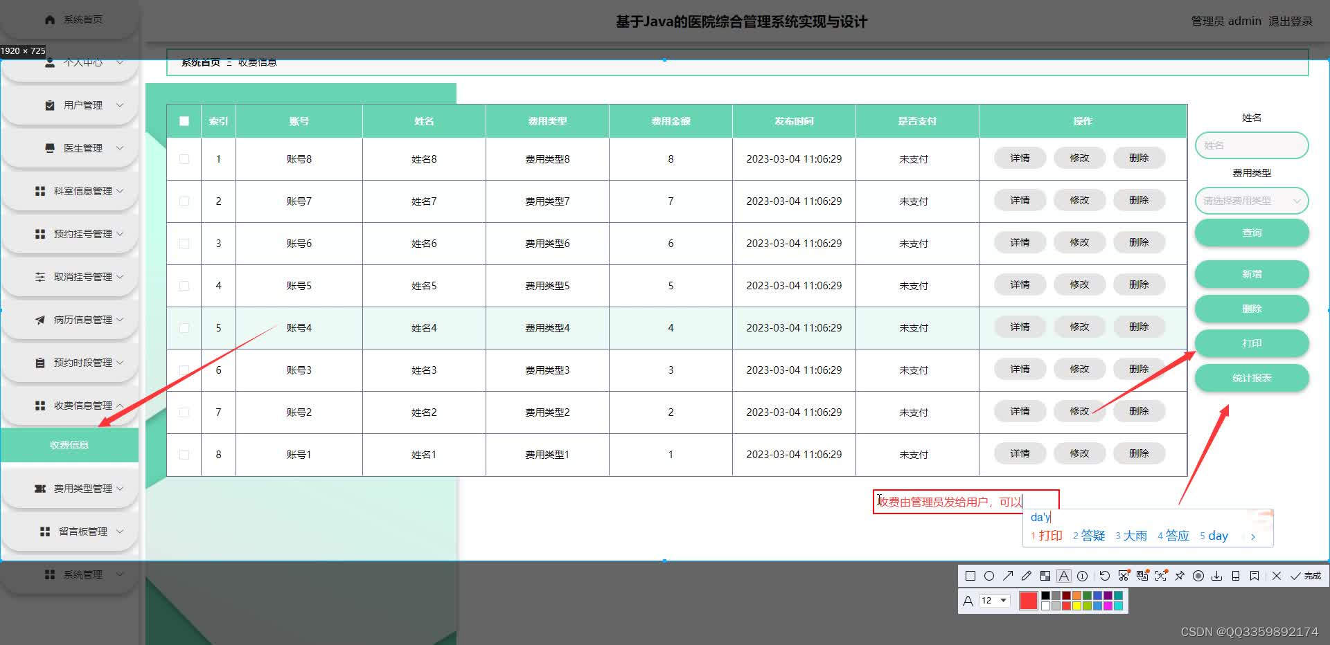Expand the 留言板管理 chevron
The image size is (1330, 645).
[x=120, y=532]
